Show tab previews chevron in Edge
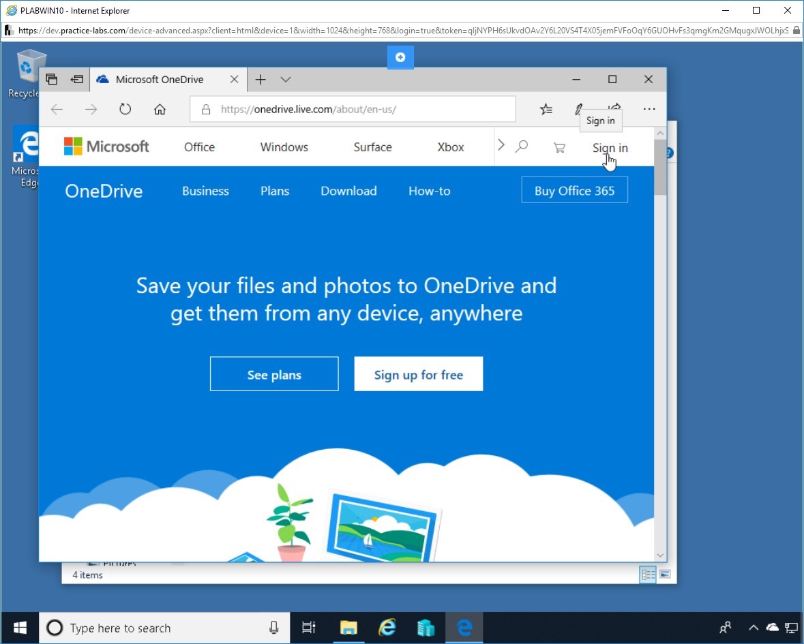Viewport: 804px width, 644px height. pyautogui.click(x=286, y=80)
